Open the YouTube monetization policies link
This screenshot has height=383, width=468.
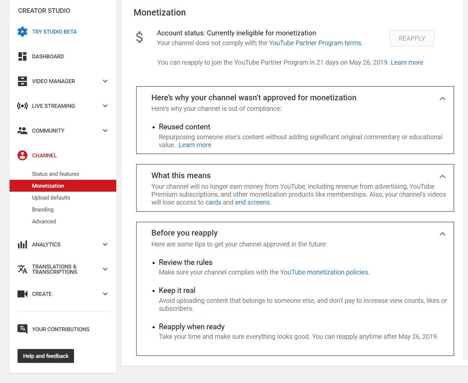[324, 272]
